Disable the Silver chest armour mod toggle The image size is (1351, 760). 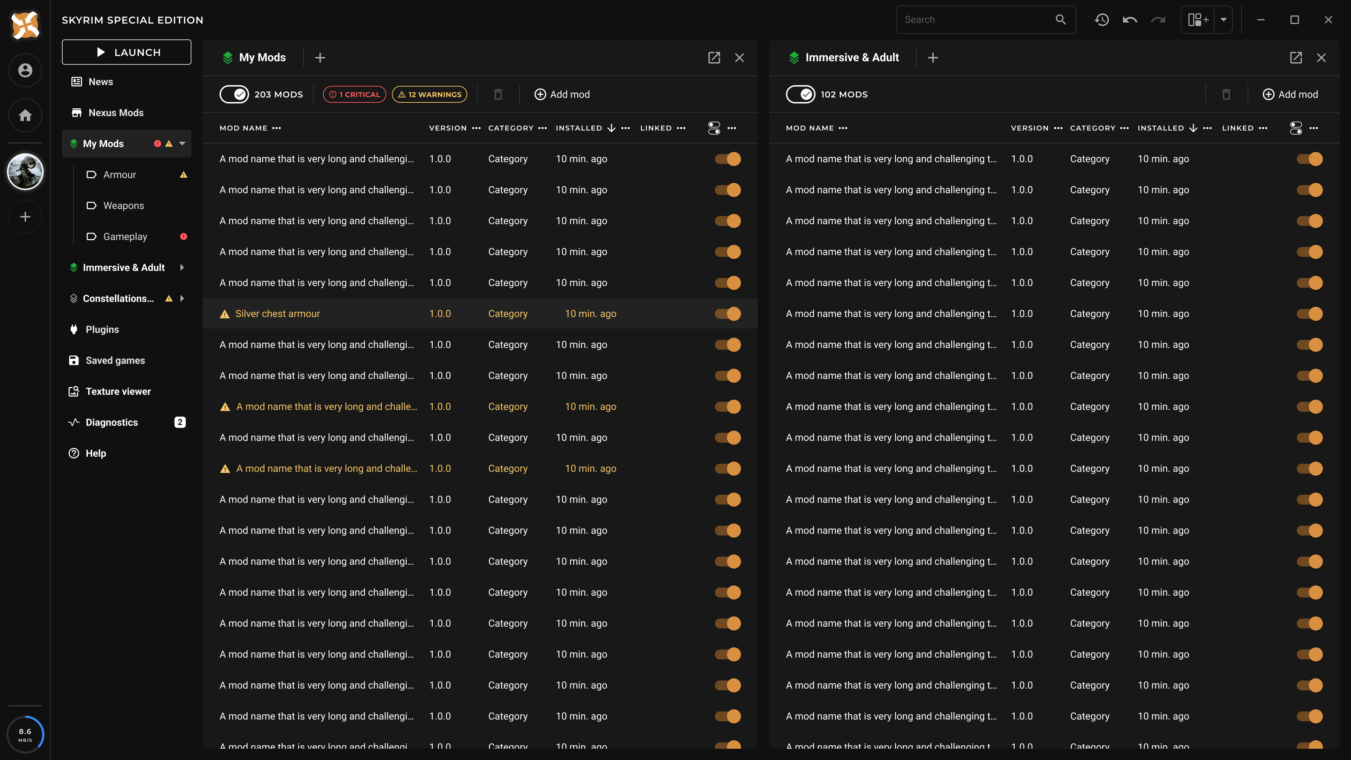point(728,313)
